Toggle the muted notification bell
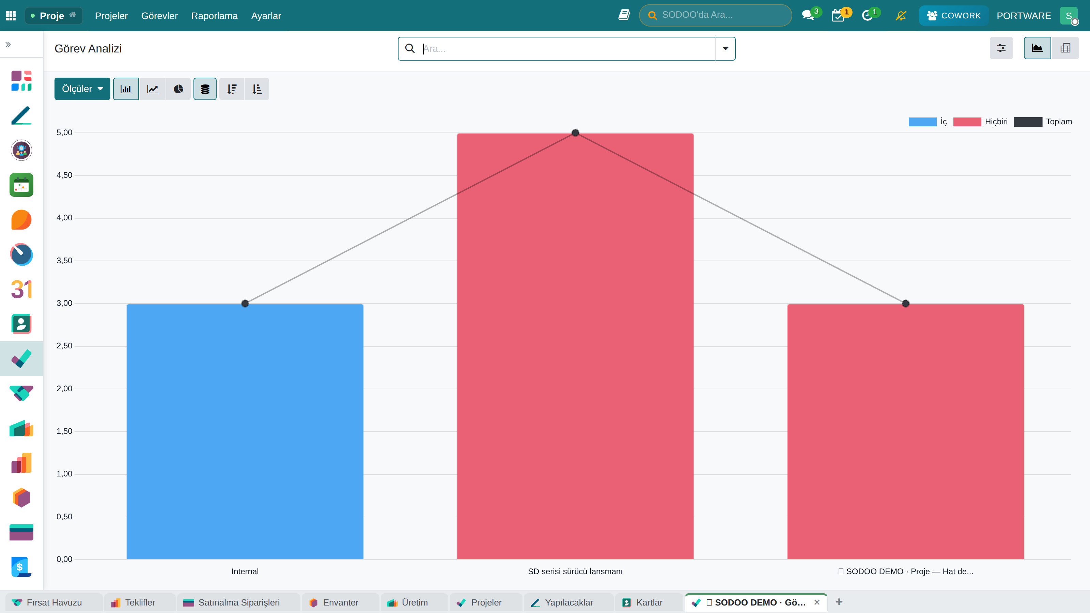1090x613 pixels. point(901,16)
